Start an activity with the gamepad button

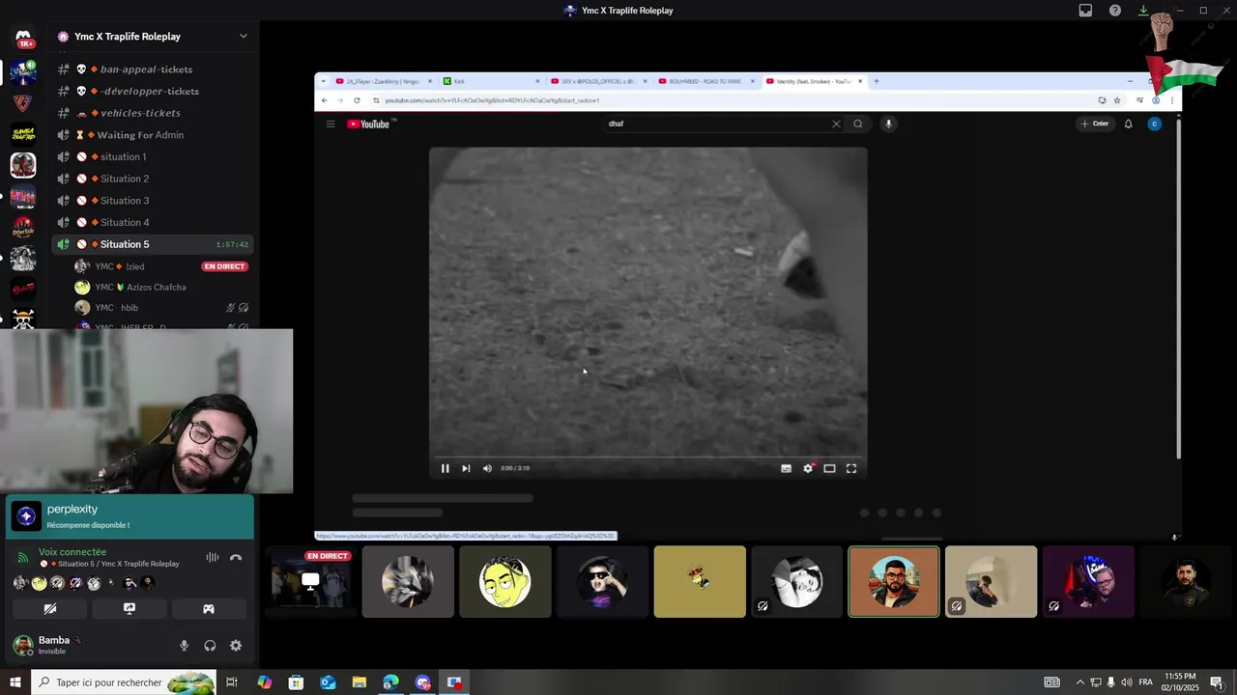208,609
